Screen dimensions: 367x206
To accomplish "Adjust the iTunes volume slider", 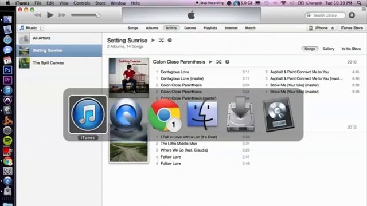I will 85,15.
